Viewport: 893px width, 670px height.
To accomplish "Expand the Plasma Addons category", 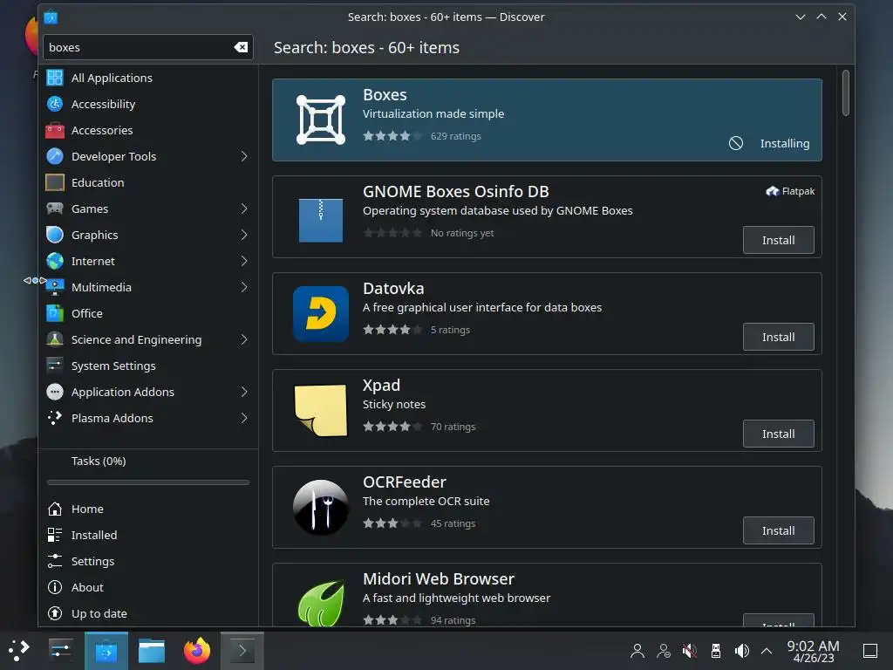I will click(244, 418).
